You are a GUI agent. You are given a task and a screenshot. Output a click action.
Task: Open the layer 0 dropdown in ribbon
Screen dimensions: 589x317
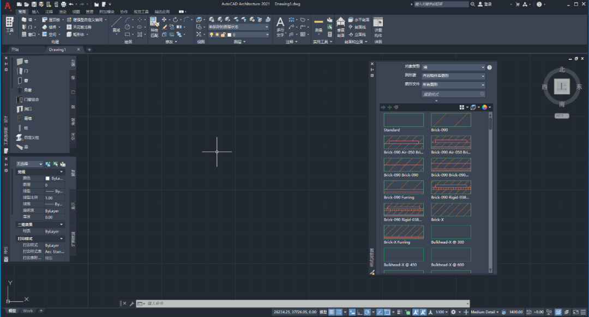(238, 35)
